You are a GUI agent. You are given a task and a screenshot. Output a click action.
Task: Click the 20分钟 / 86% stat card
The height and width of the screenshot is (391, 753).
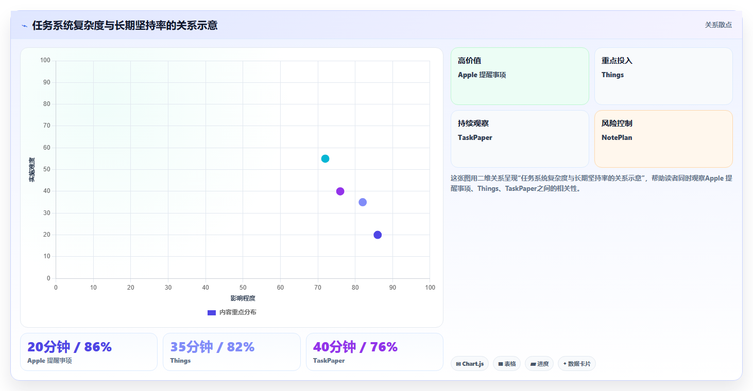point(89,352)
